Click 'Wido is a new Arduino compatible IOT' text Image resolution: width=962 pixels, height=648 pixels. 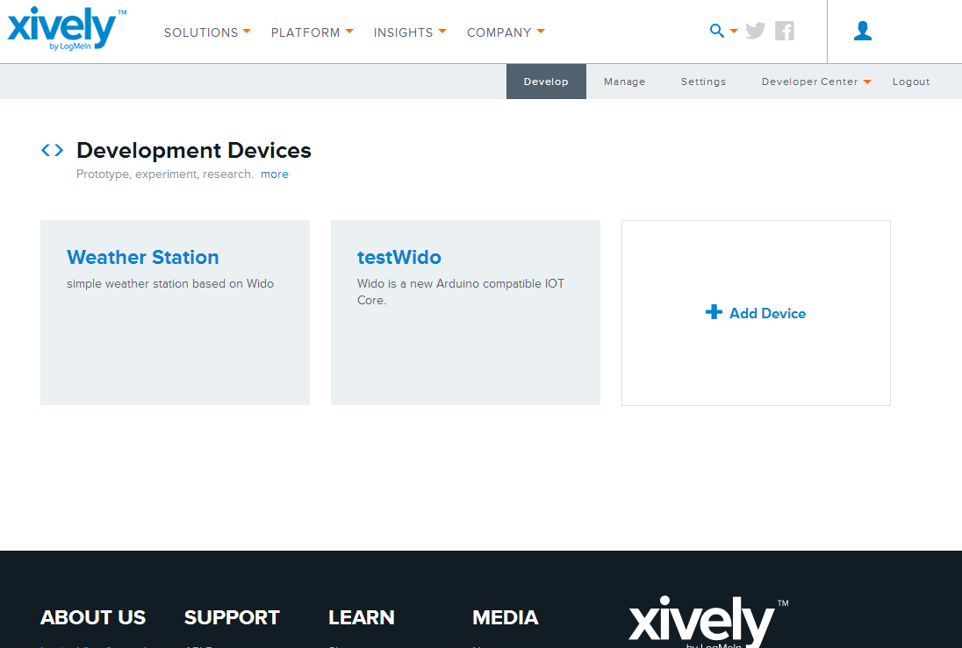(x=461, y=284)
